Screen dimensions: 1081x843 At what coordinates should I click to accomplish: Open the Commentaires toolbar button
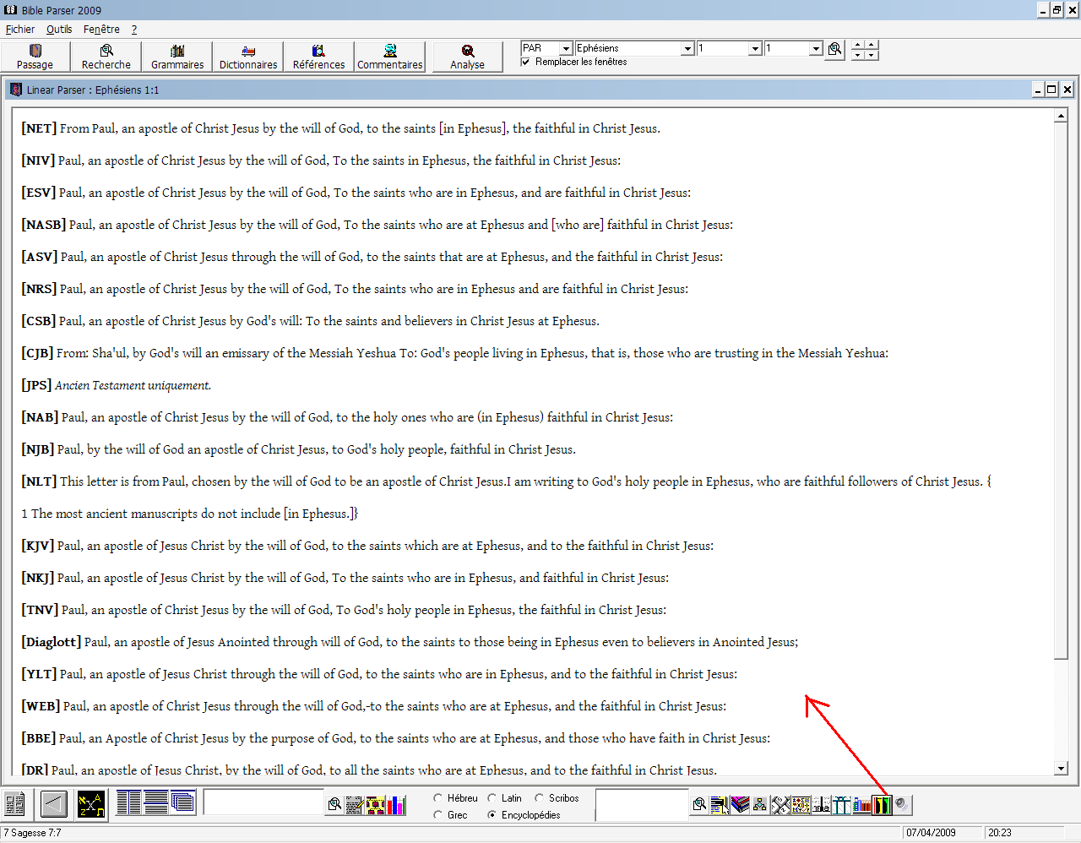click(390, 57)
